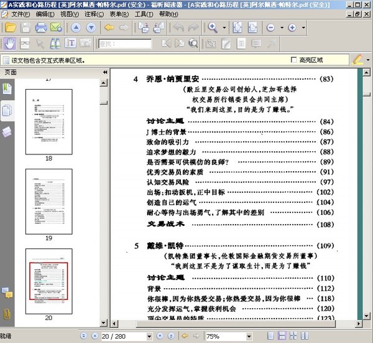373x343 pixels.
Task: Go to previous page with up arrow
Action: pyautogui.click(x=76, y=27)
